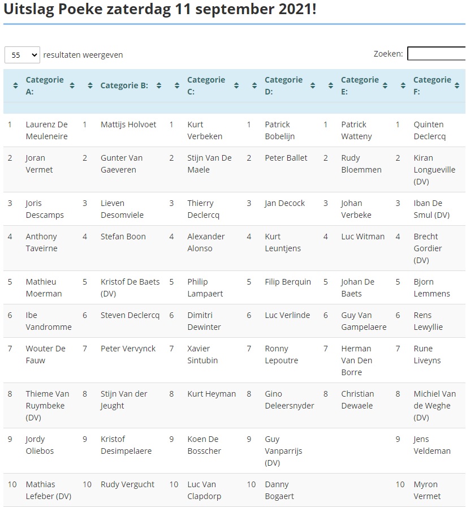Click the name Rudy Vergucht
Viewport: 466px width, 507px height.
tap(127, 484)
